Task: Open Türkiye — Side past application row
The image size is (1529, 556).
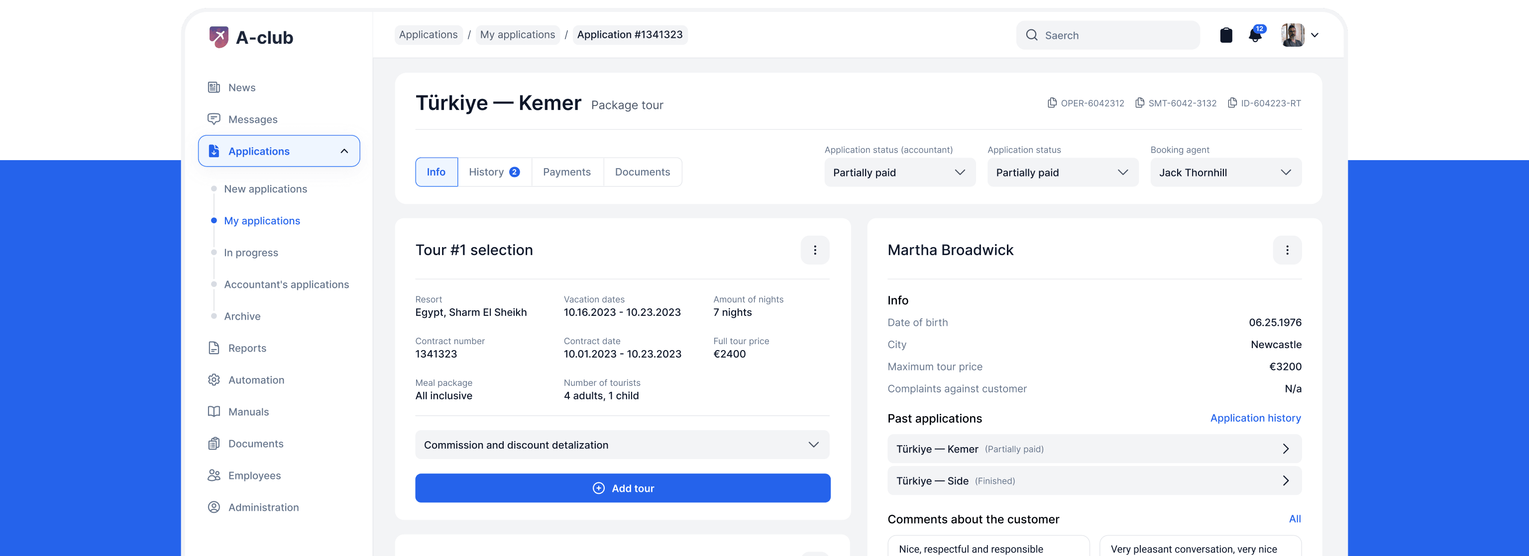Action: pos(1094,480)
